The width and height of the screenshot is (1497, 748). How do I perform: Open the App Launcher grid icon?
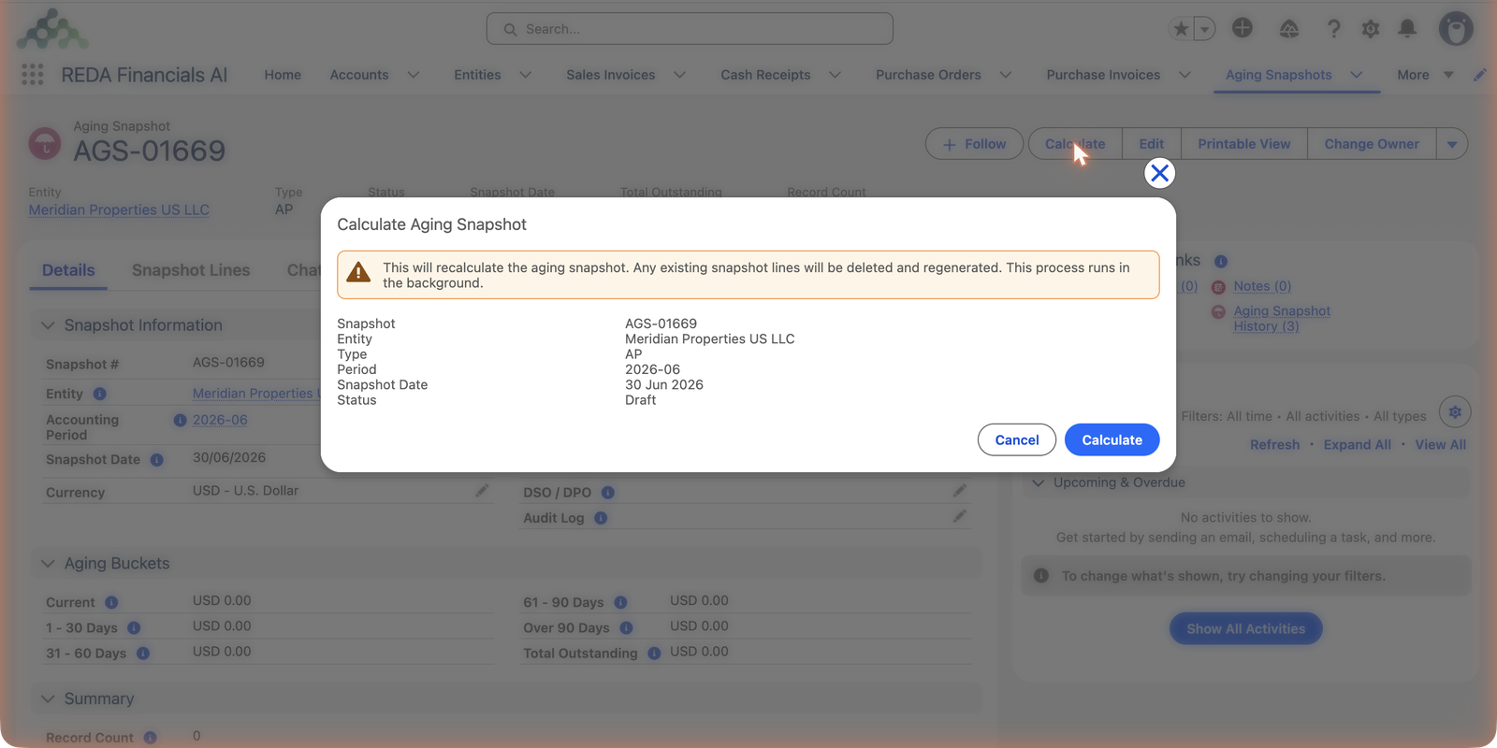pyautogui.click(x=33, y=75)
